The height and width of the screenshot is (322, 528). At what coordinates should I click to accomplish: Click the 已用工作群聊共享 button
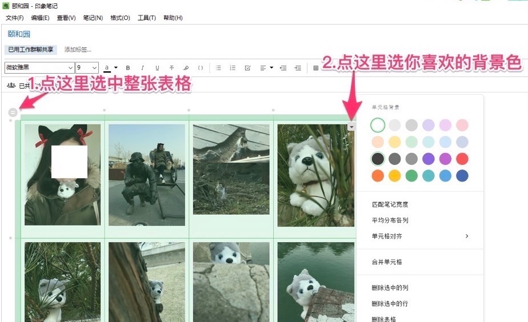pyautogui.click(x=31, y=50)
